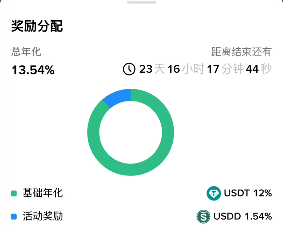Tap the USDT 12% value
This screenshot has height=229, width=283.
248,193
